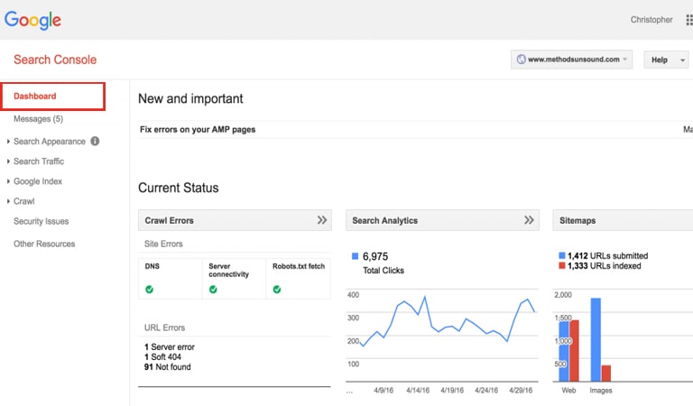Click red Images bar in Sitemaps chart
Viewport: 693px width, 406px height.
click(x=606, y=374)
